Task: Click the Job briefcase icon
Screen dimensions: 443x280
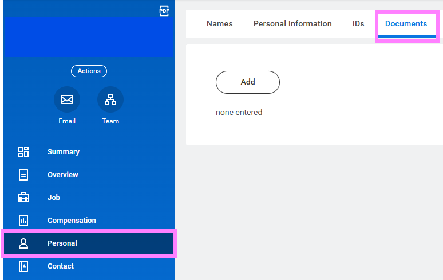Action: tap(23, 197)
